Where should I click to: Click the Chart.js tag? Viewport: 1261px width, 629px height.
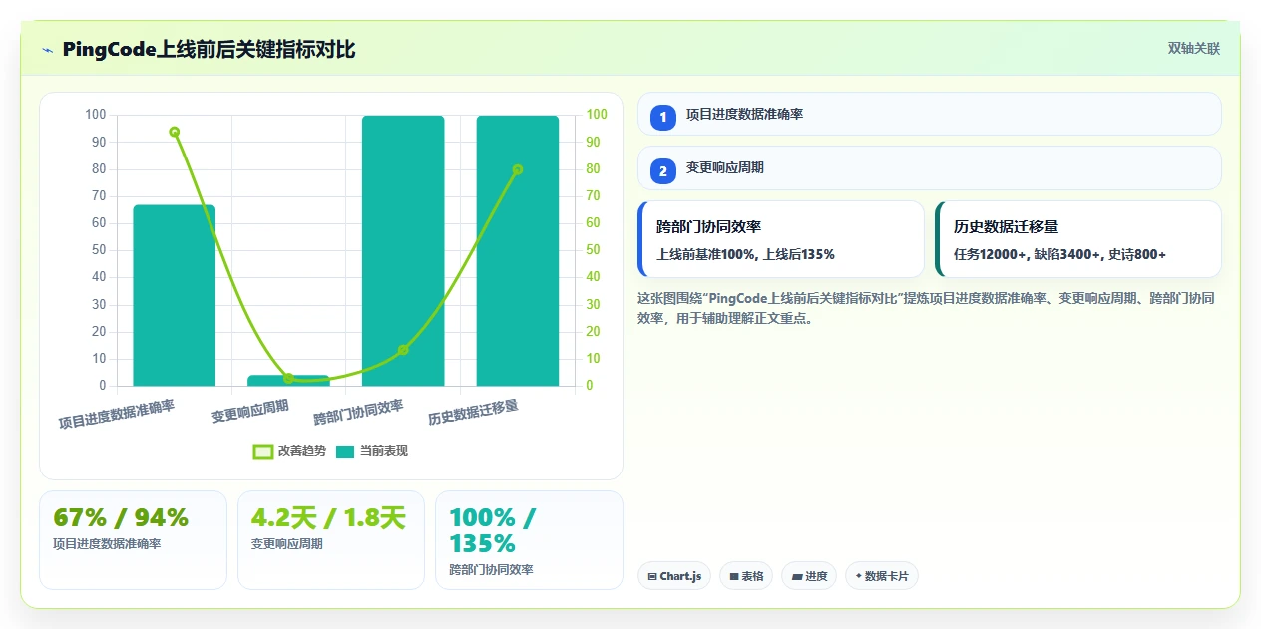point(674,576)
